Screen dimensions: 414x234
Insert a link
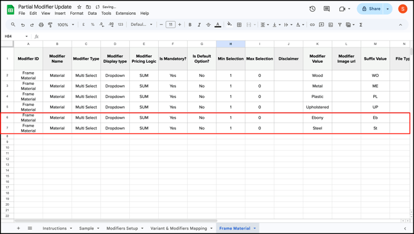click(312, 25)
